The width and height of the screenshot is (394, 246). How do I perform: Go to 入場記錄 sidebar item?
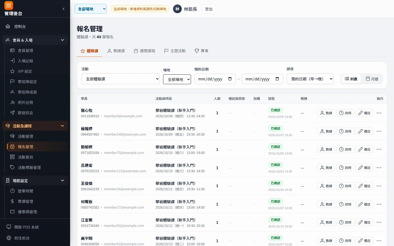[x=37, y=61]
